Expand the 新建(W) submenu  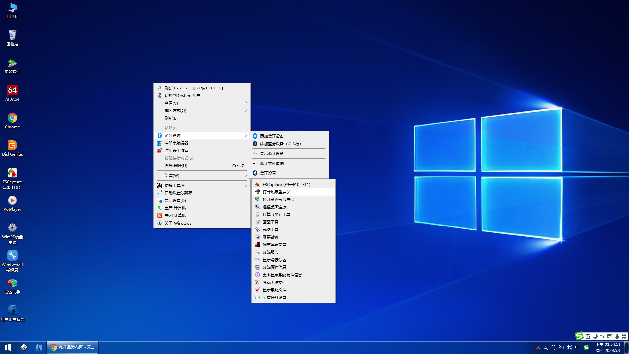202,175
